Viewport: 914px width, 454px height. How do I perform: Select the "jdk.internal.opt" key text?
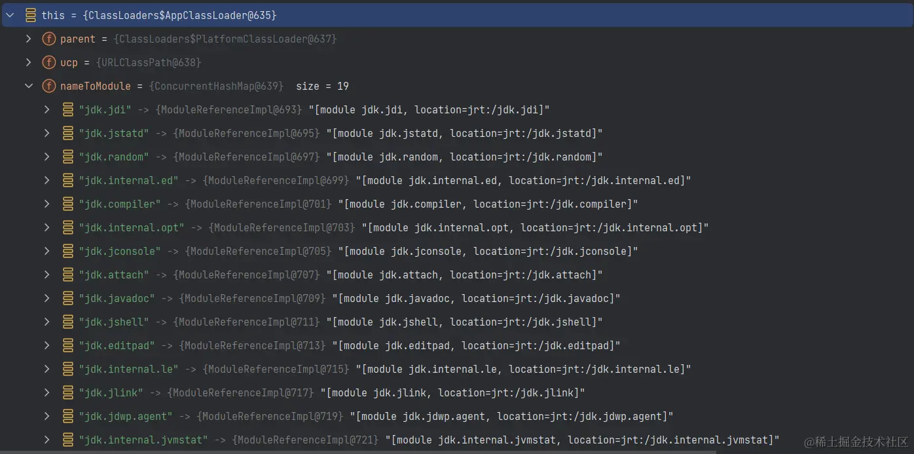[132, 228]
